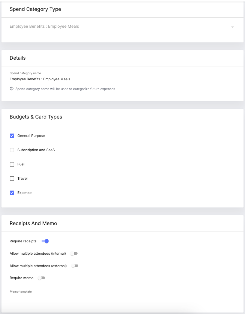Click into the Memo template field
The width and height of the screenshot is (245, 314).
click(122, 297)
